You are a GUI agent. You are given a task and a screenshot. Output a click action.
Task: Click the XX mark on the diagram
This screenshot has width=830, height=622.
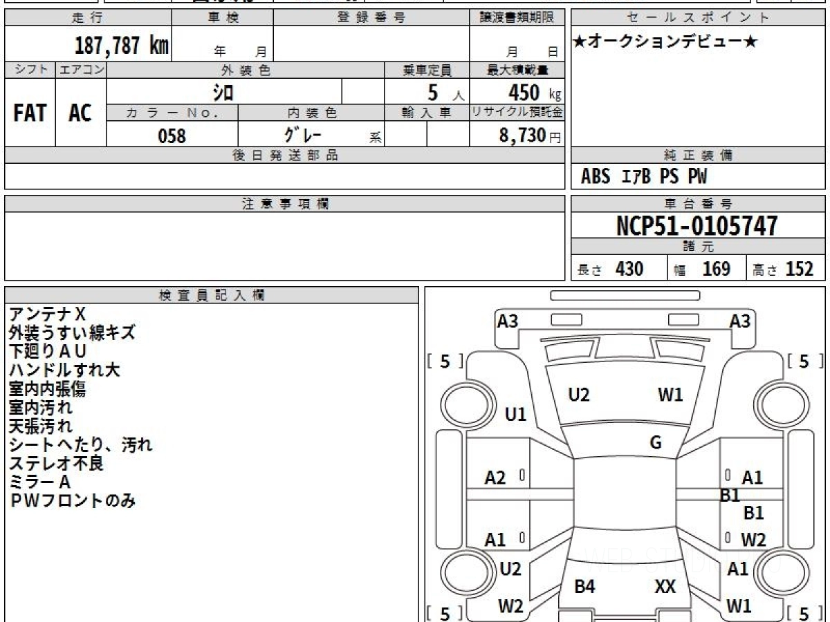pyautogui.click(x=665, y=587)
